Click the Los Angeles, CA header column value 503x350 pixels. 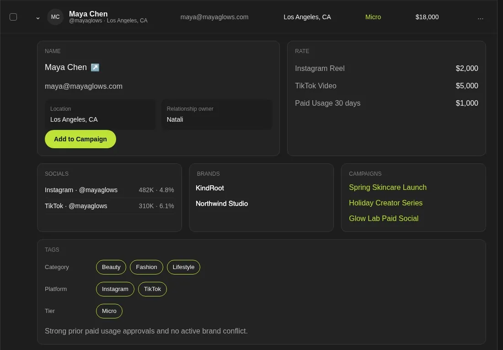pos(307,17)
